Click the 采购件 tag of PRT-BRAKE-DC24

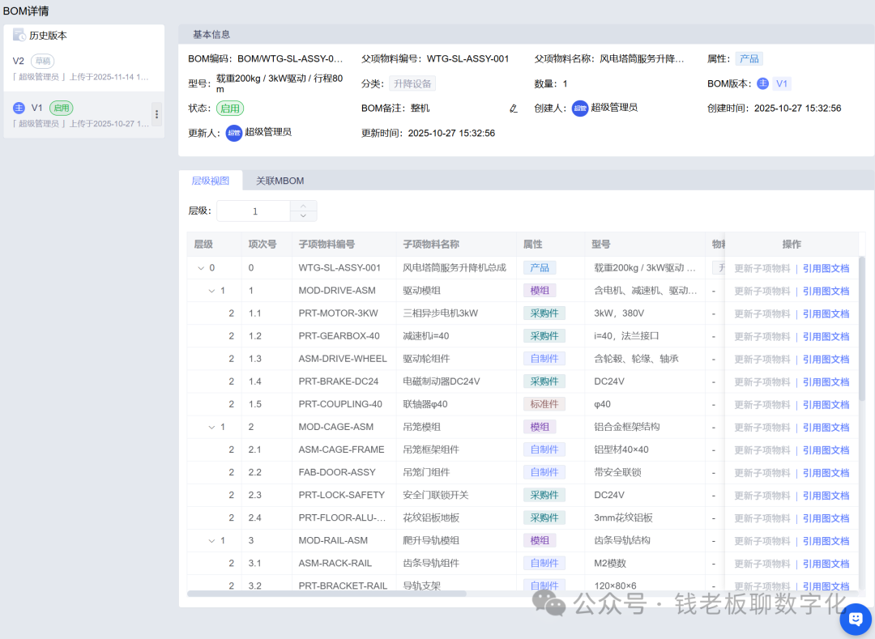coord(544,381)
